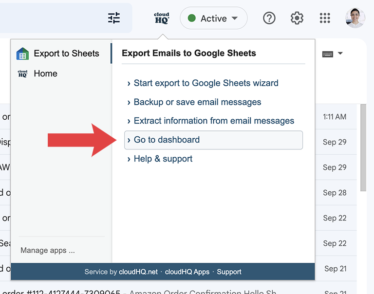374x294 pixels.
Task: Expand the input tools dropdown arrow
Action: point(340,53)
